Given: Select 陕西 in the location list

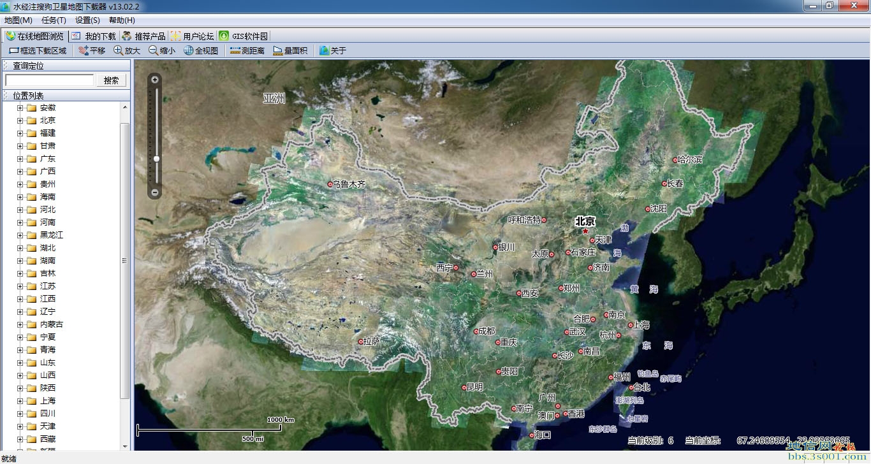Looking at the screenshot, I should (x=48, y=388).
